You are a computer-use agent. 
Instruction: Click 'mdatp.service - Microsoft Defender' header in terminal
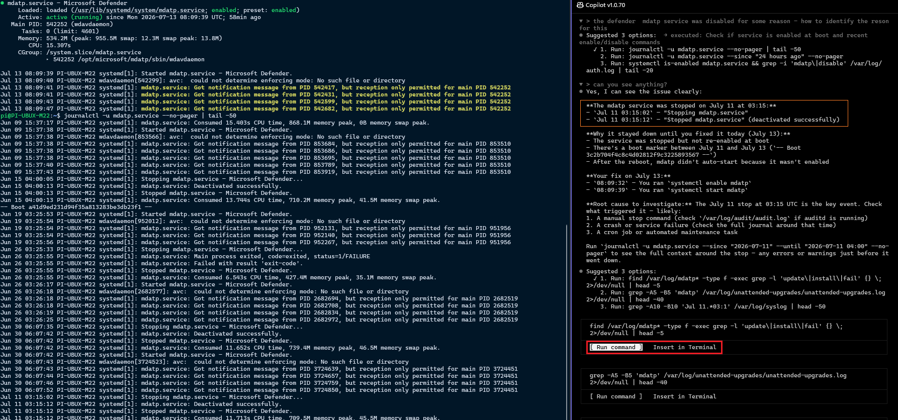click(x=67, y=3)
